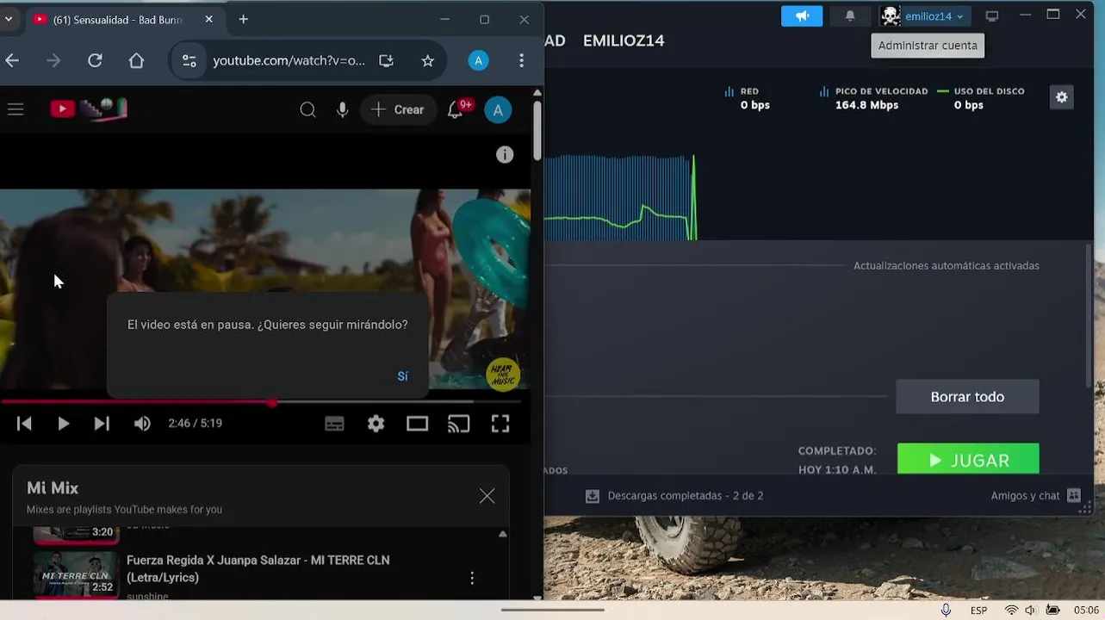Open YouTube notifications bell
The height and width of the screenshot is (620, 1105).
[456, 109]
